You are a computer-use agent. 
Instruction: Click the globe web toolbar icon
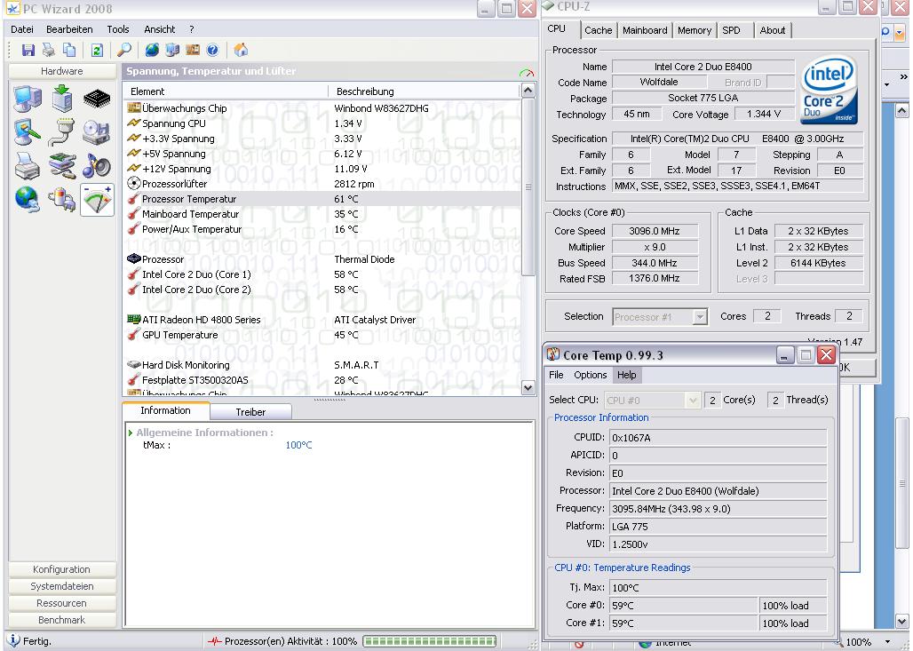pyautogui.click(x=152, y=50)
